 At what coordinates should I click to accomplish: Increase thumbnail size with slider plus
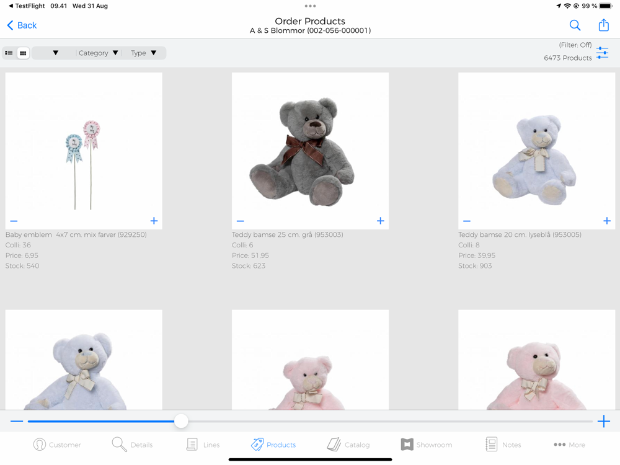point(603,421)
